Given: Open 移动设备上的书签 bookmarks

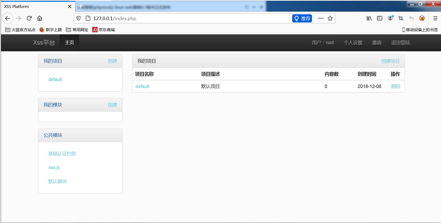Looking at the screenshot, I should [420, 30].
